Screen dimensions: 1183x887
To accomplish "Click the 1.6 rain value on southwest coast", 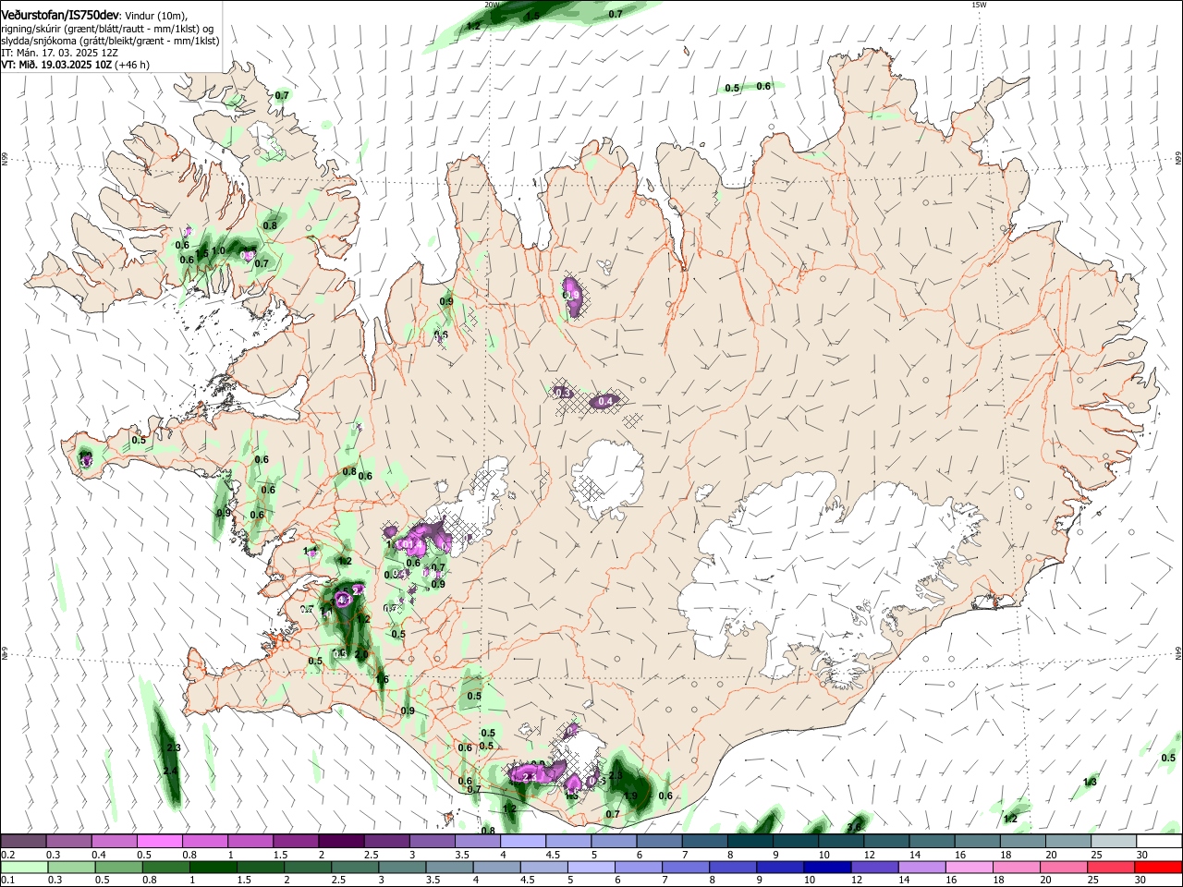I will (382, 679).
